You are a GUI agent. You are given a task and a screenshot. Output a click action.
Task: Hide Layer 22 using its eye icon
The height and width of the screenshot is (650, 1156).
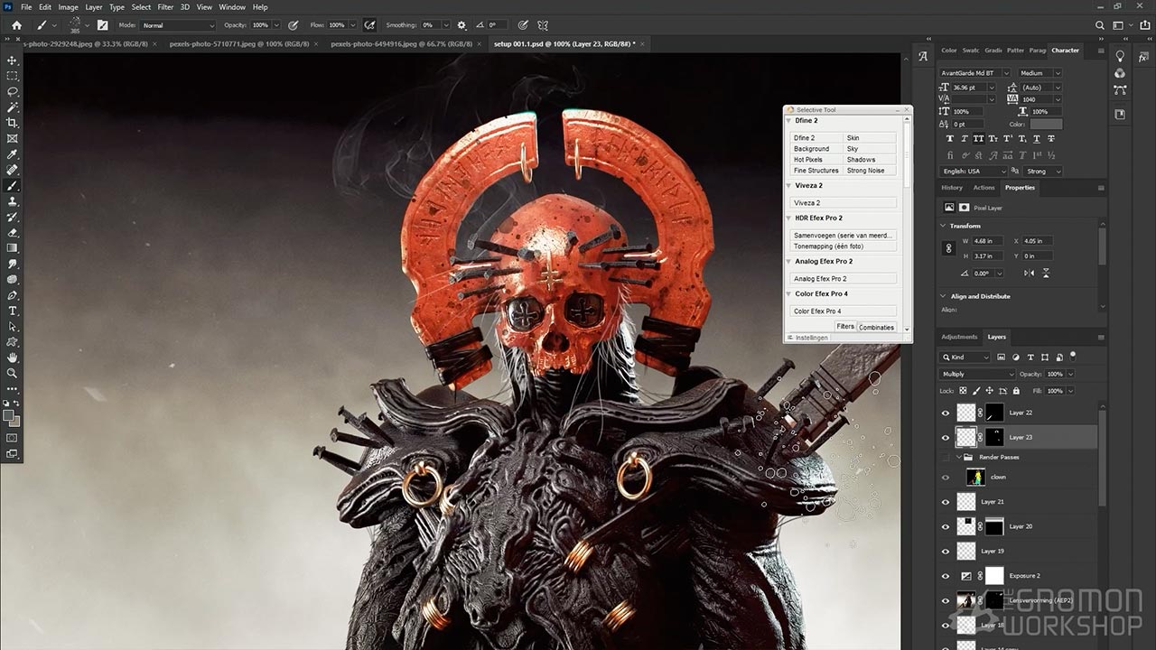click(x=946, y=413)
